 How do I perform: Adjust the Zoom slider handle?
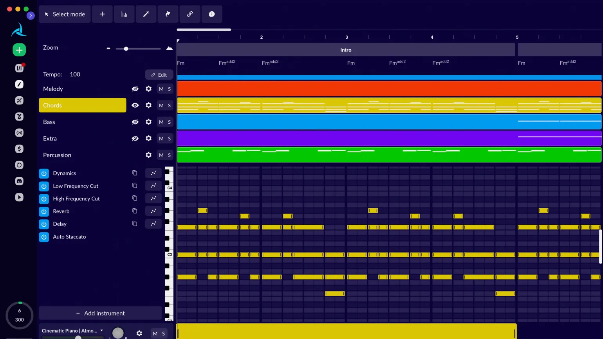pos(126,49)
